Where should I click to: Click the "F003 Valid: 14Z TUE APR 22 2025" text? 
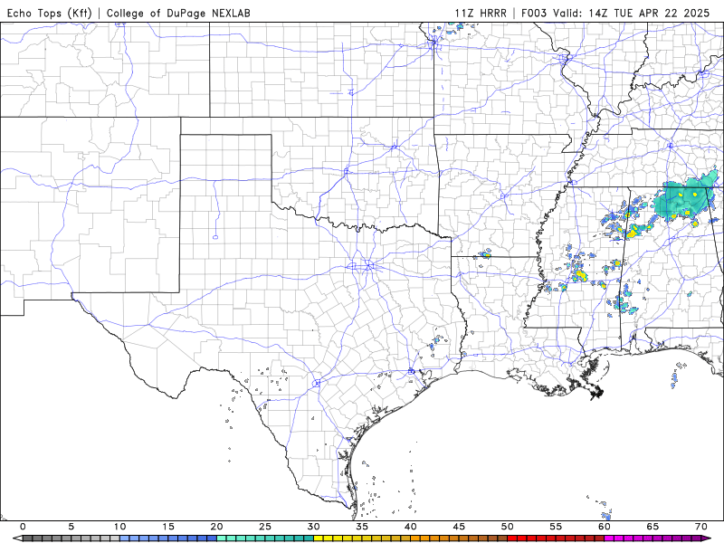[615, 13]
